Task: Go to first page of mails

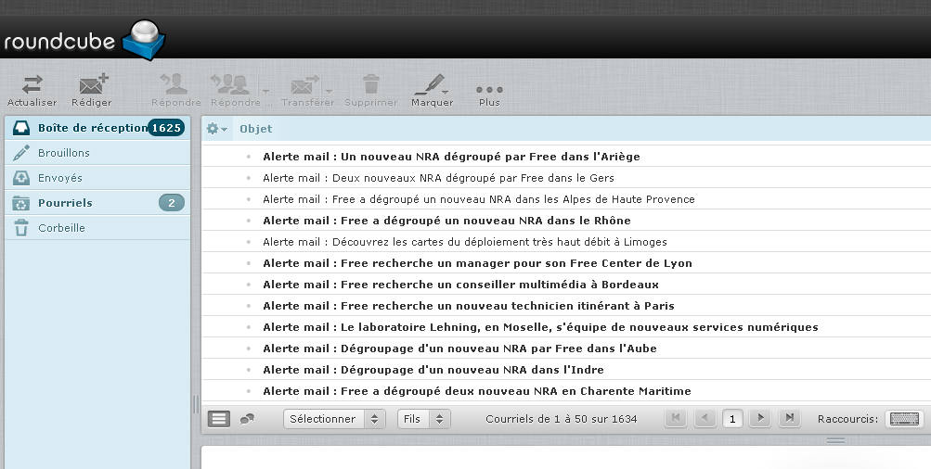Action: 675,418
